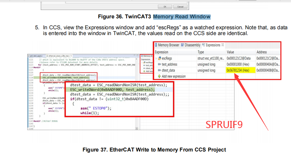Click unsigned long type in dtest_data row
This screenshot has width=291, height=156.
(207, 70)
